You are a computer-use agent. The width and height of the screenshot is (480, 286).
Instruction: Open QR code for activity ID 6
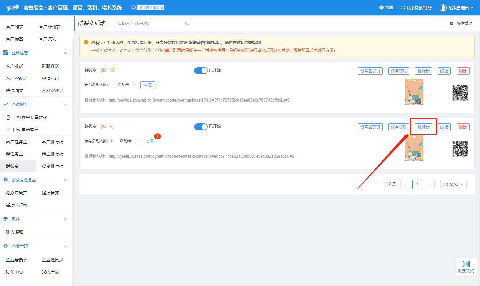pyautogui.click(x=460, y=149)
